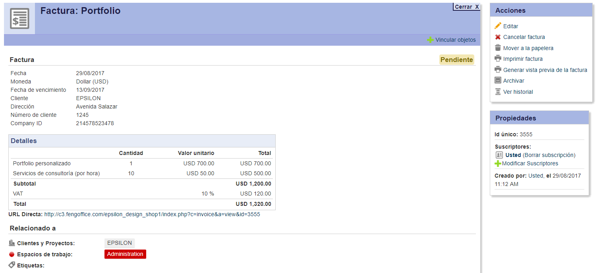601x273 pixels.
Task: Select Mover a la papelera
Action: [x=528, y=48]
